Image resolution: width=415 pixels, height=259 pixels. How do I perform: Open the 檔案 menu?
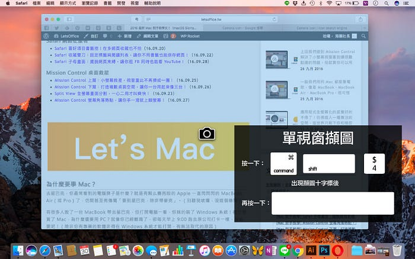pyautogui.click(x=37, y=3)
